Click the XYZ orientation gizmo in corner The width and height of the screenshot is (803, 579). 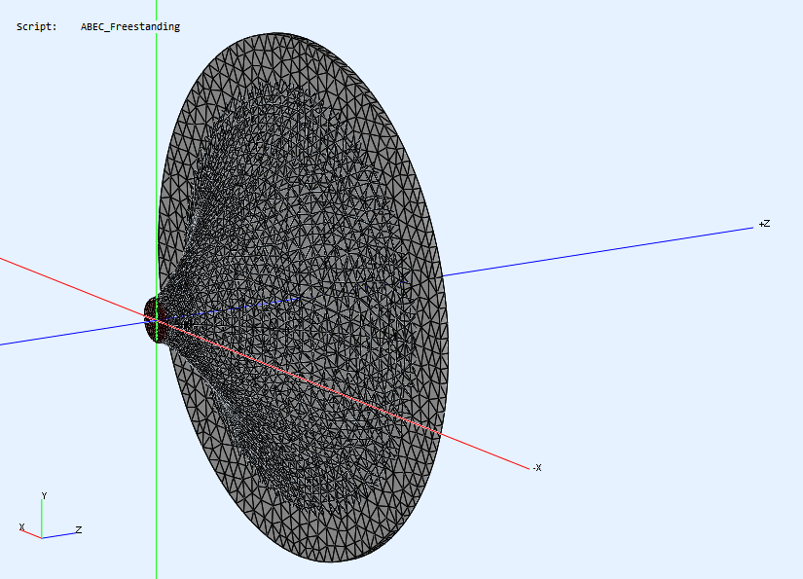(50, 516)
